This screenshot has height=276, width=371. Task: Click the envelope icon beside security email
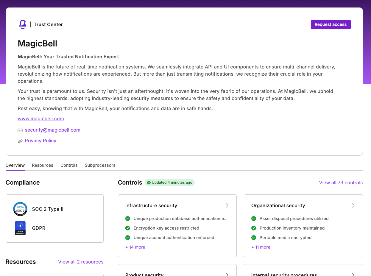pos(20,130)
